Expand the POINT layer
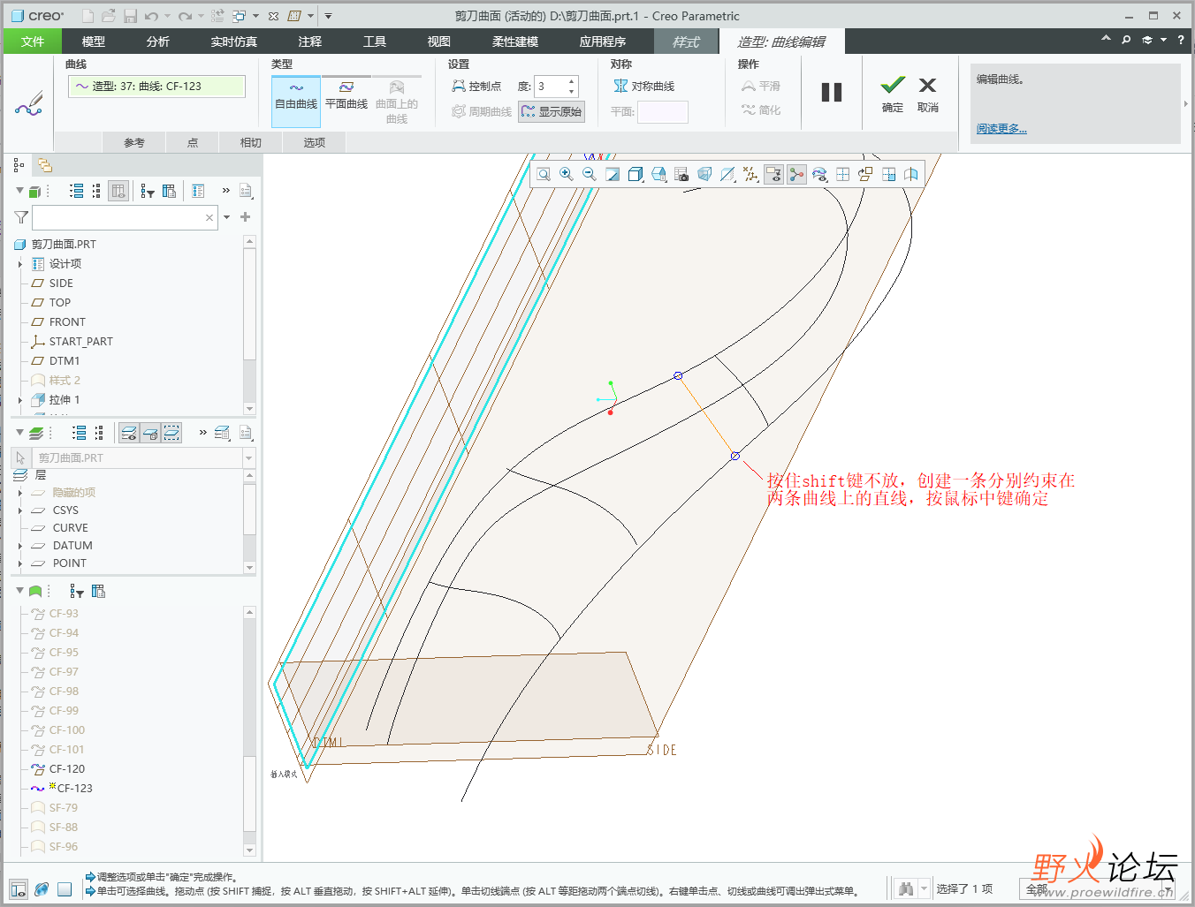The height and width of the screenshot is (907, 1195). 20,563
